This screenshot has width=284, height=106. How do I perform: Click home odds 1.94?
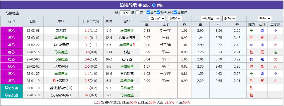pyautogui.click(x=200, y=38)
